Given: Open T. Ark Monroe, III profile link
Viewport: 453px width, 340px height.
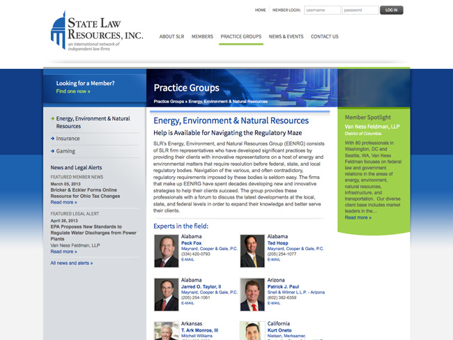Looking at the screenshot, I should click(x=199, y=330).
